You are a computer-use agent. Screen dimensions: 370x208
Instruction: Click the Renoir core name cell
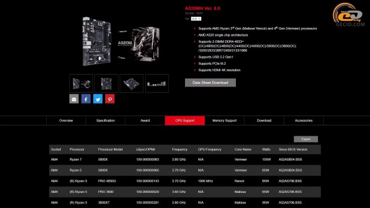click(239, 181)
